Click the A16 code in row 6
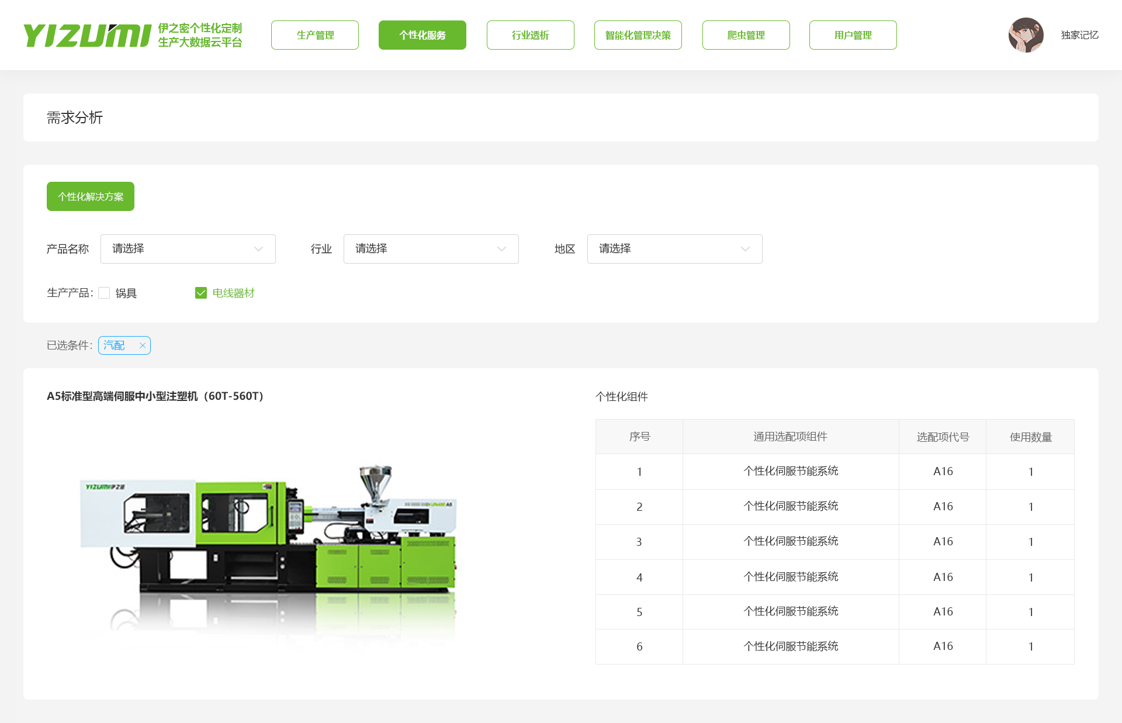Image resolution: width=1122 pixels, height=723 pixels. tap(943, 646)
